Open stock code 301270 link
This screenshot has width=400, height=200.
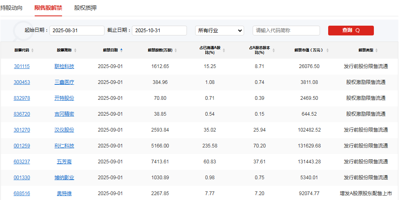(x=22, y=130)
